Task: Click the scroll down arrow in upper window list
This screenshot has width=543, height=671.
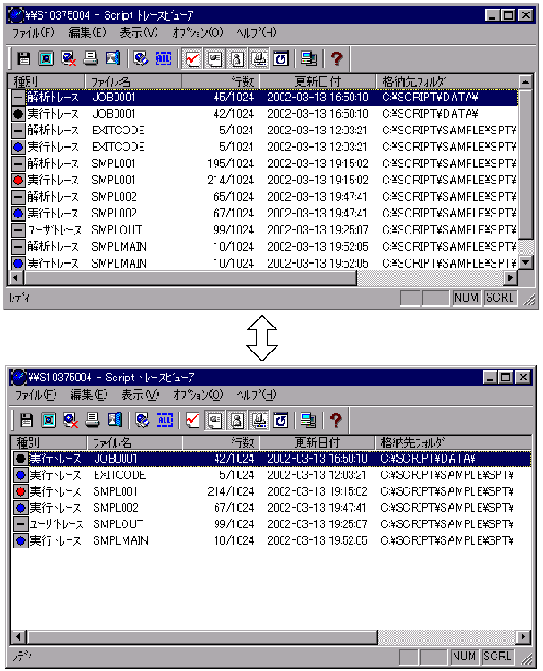Action: tap(525, 262)
